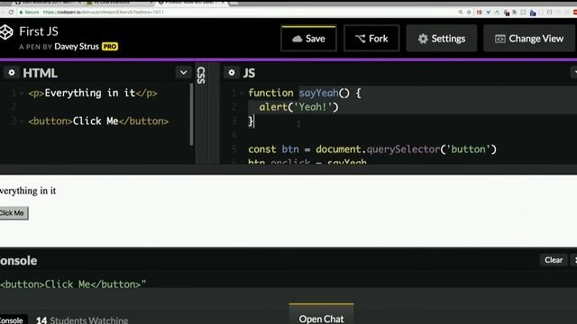577x324 pixels.
Task: Save the pen
Action: point(308,38)
